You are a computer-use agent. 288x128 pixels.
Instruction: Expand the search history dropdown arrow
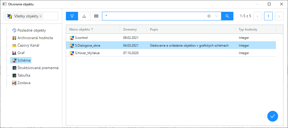pos(216,16)
